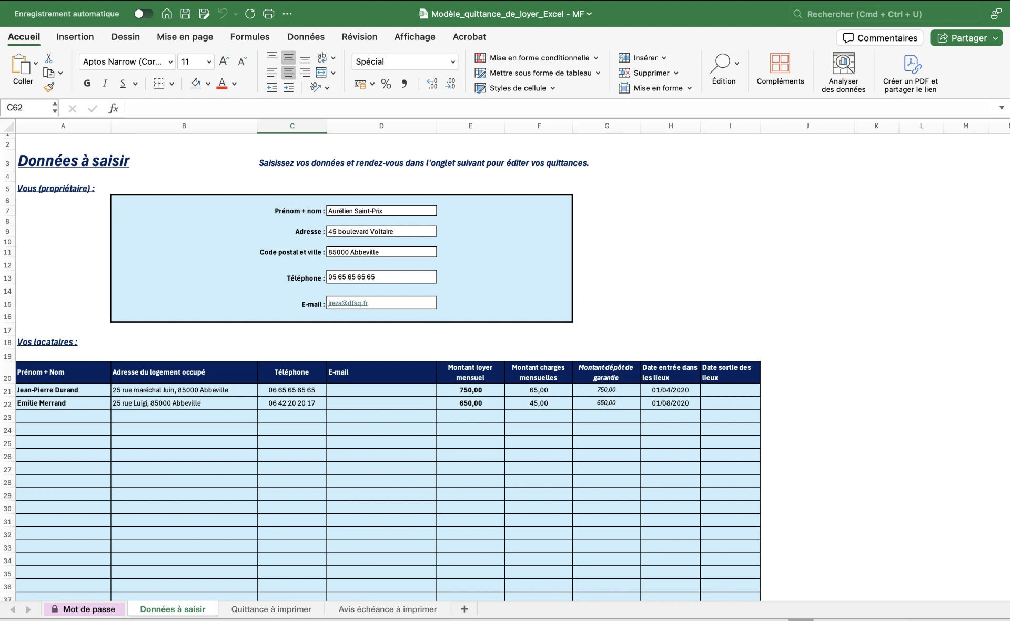Open the Avis échéance à imprimer sheet

click(x=388, y=609)
